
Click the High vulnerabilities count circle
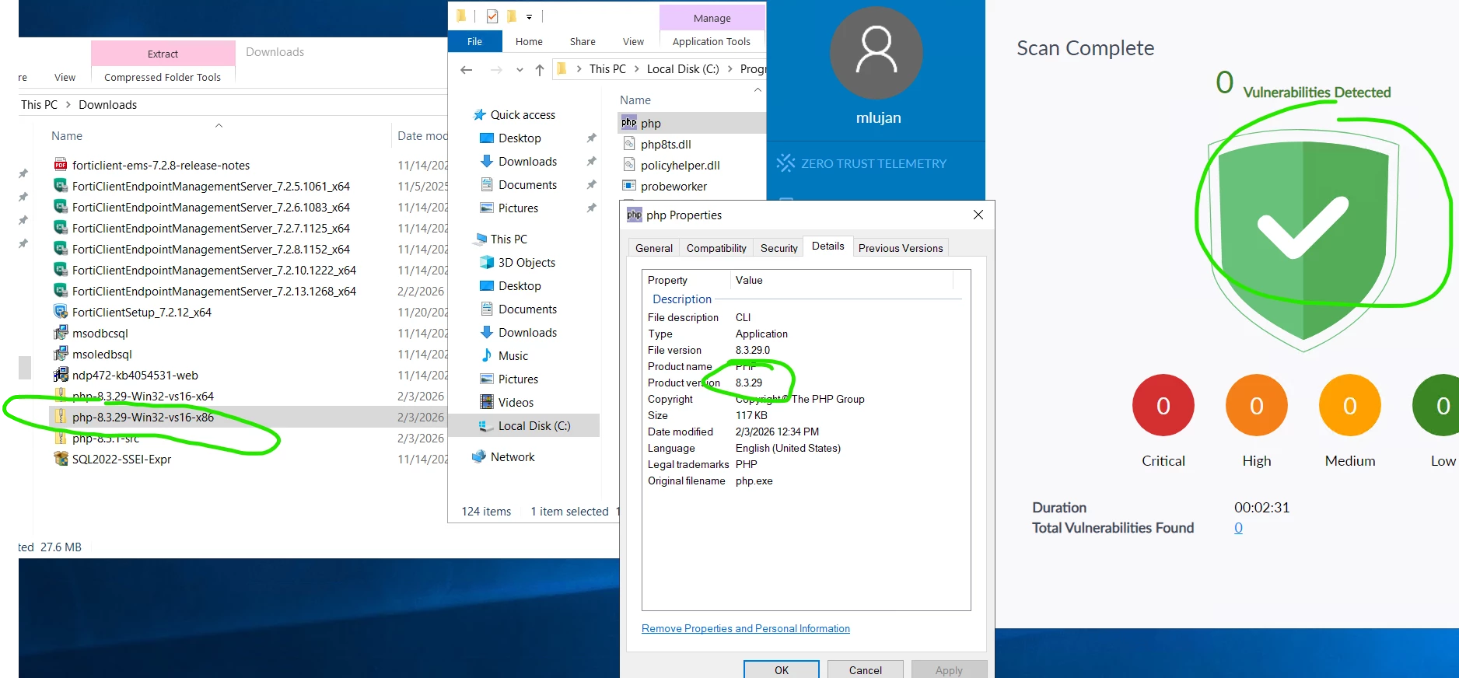1257,405
